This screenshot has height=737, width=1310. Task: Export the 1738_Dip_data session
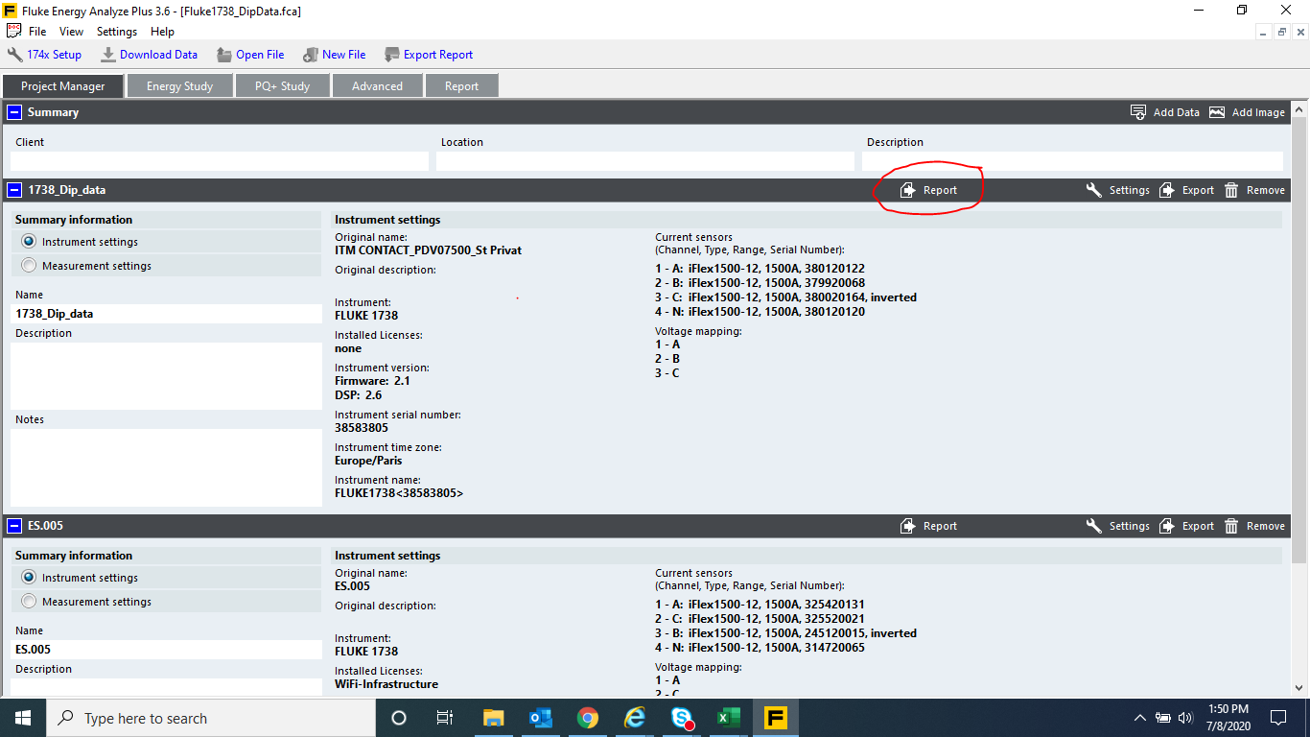tap(1187, 190)
